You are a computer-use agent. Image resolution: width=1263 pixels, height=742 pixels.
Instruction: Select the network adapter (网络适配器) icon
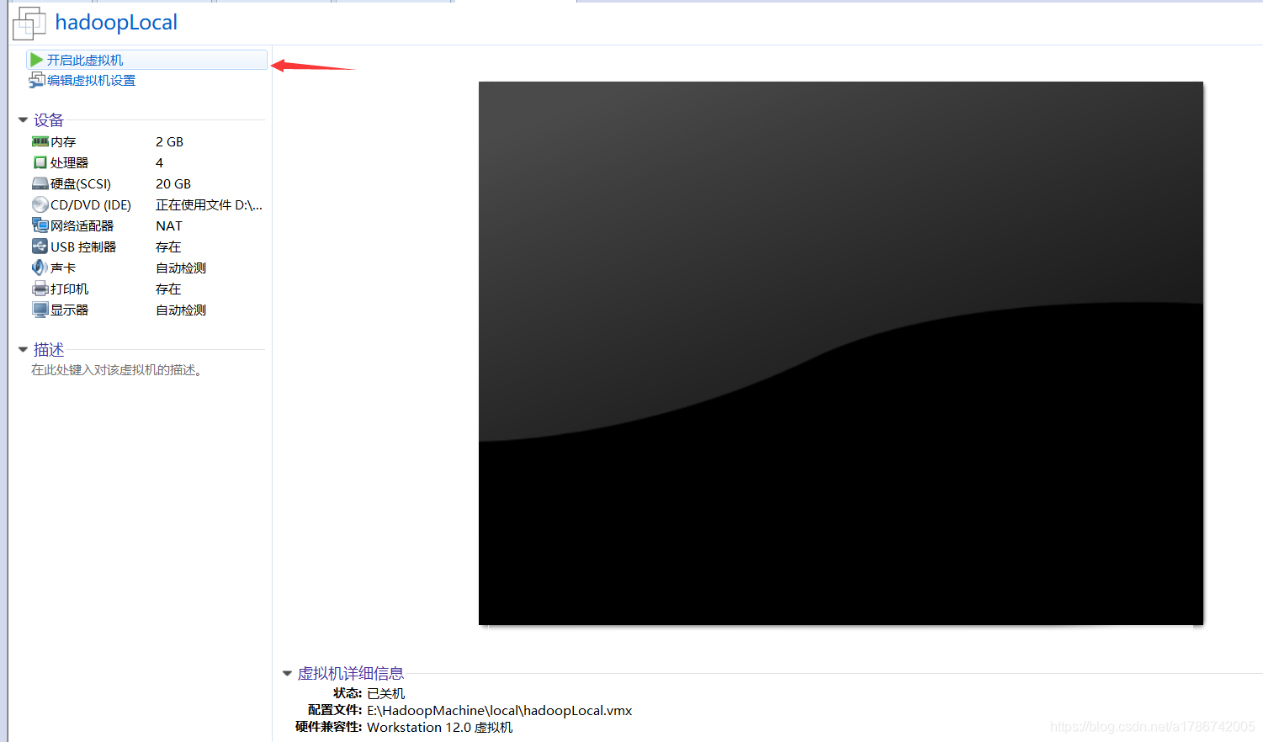[x=40, y=225]
